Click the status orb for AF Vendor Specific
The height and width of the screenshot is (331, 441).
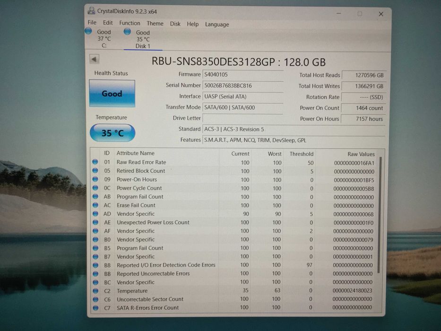95,231
